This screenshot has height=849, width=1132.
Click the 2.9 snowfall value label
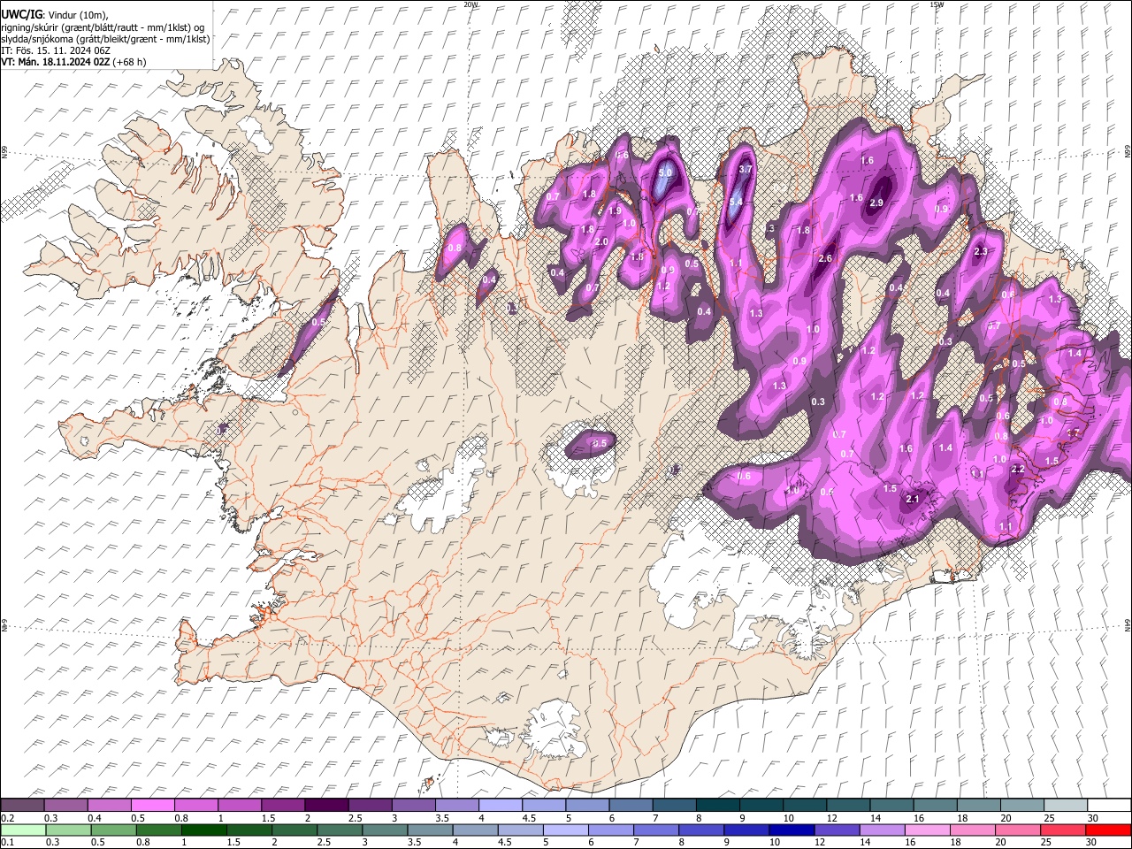pyautogui.click(x=876, y=203)
